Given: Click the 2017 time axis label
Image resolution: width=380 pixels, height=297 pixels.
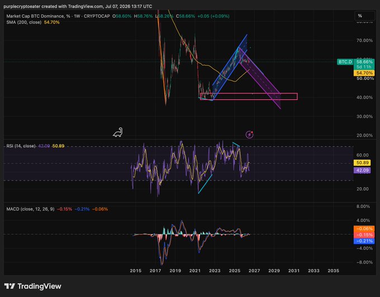Looking at the screenshot, I should tap(155, 271).
